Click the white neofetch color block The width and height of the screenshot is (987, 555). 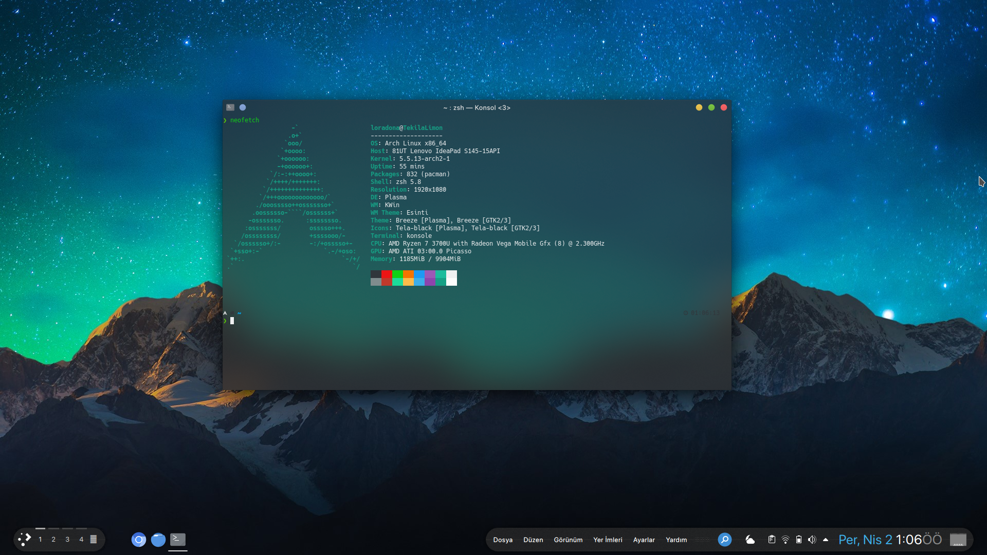[x=451, y=278]
